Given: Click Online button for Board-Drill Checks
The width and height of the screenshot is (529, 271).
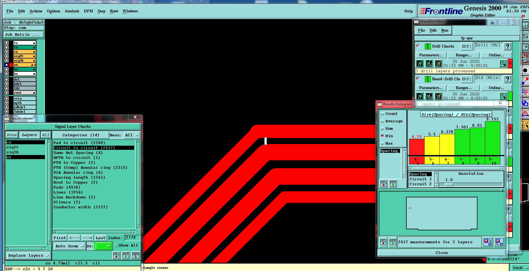Looking at the screenshot, I should (496, 88).
